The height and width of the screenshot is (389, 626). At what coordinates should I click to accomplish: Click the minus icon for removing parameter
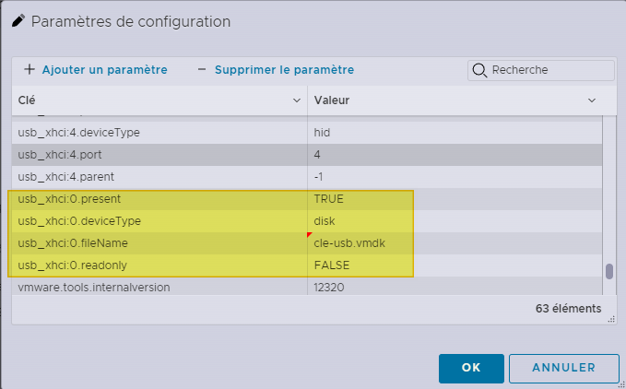pyautogui.click(x=202, y=69)
